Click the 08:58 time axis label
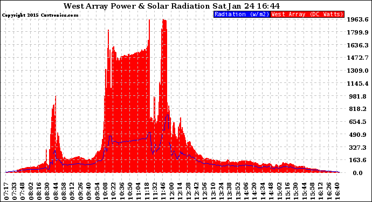The image size is (372, 202). pos(64,191)
